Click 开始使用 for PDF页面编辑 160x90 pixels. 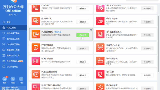pyautogui.click(x=83, y=49)
